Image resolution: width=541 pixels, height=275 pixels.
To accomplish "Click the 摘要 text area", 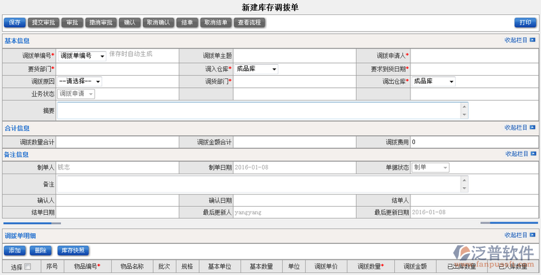I will coord(257,111).
